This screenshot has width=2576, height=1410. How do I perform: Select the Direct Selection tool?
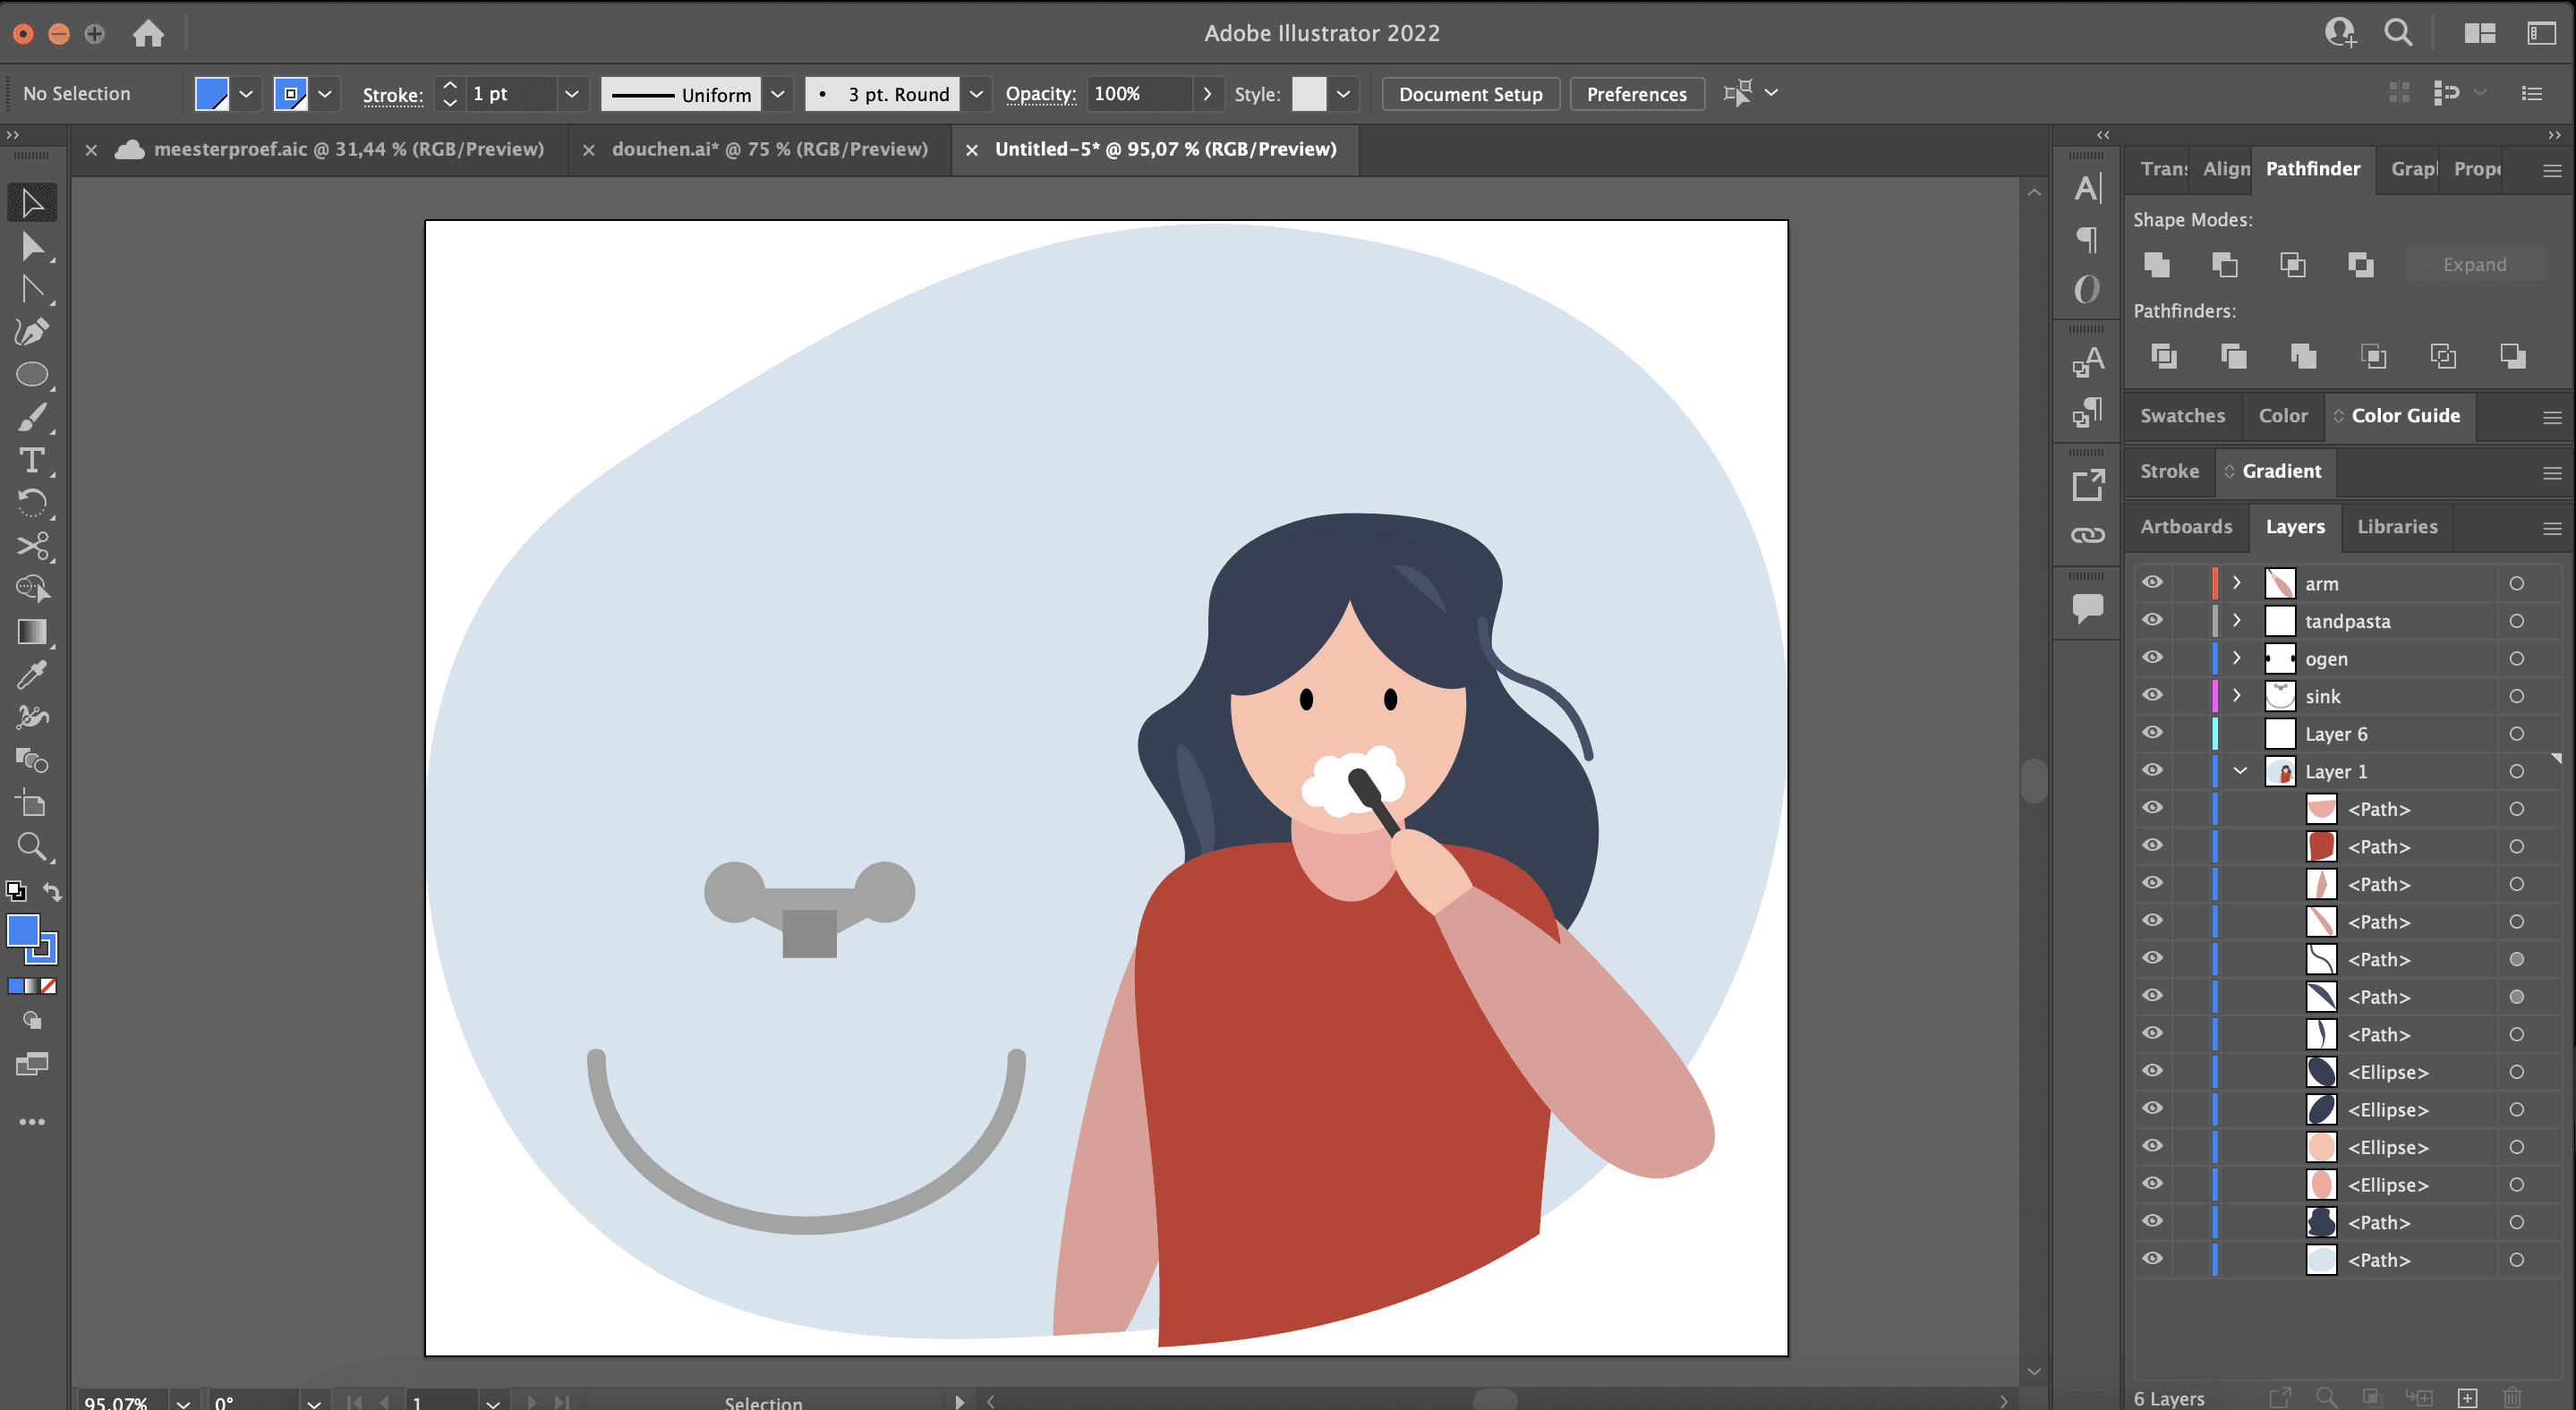32,246
